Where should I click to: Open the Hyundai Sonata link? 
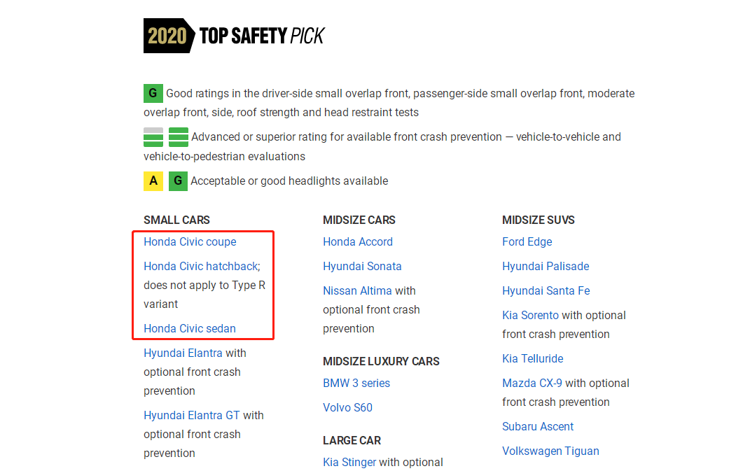pos(362,267)
